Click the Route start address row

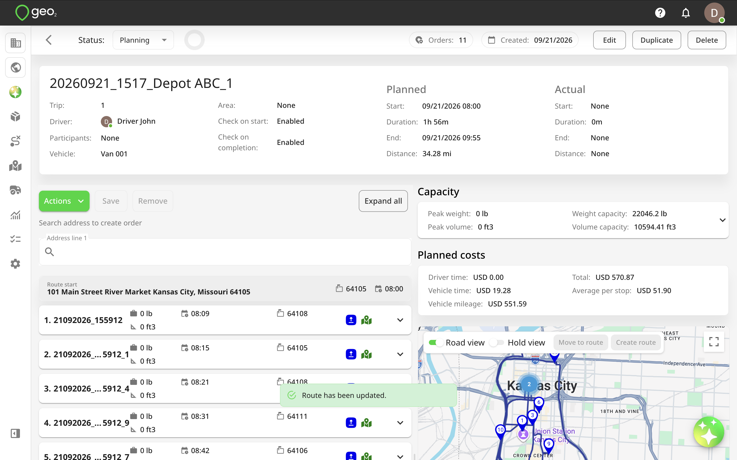(x=225, y=289)
